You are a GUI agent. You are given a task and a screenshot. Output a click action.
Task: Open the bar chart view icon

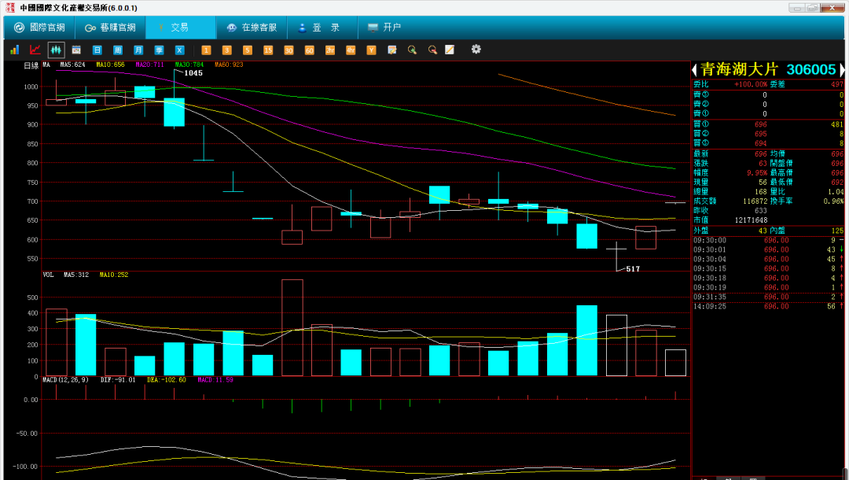15,50
